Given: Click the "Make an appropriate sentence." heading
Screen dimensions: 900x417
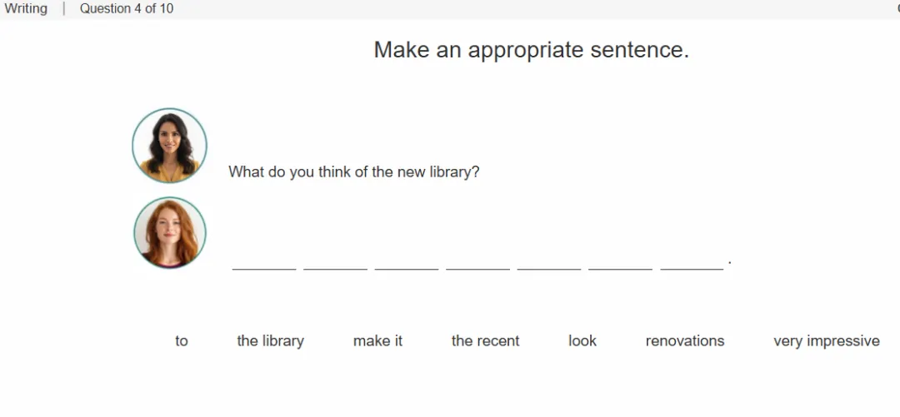Looking at the screenshot, I should coord(531,50).
